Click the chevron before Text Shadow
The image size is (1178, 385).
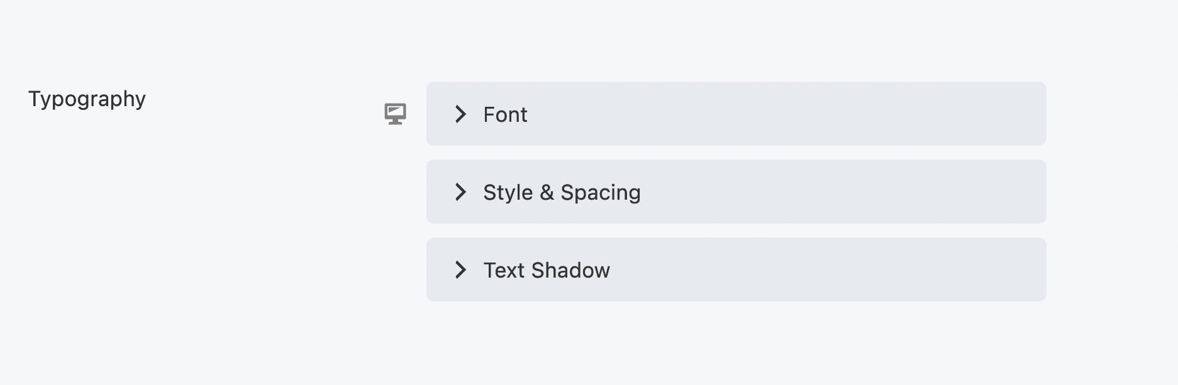462,270
